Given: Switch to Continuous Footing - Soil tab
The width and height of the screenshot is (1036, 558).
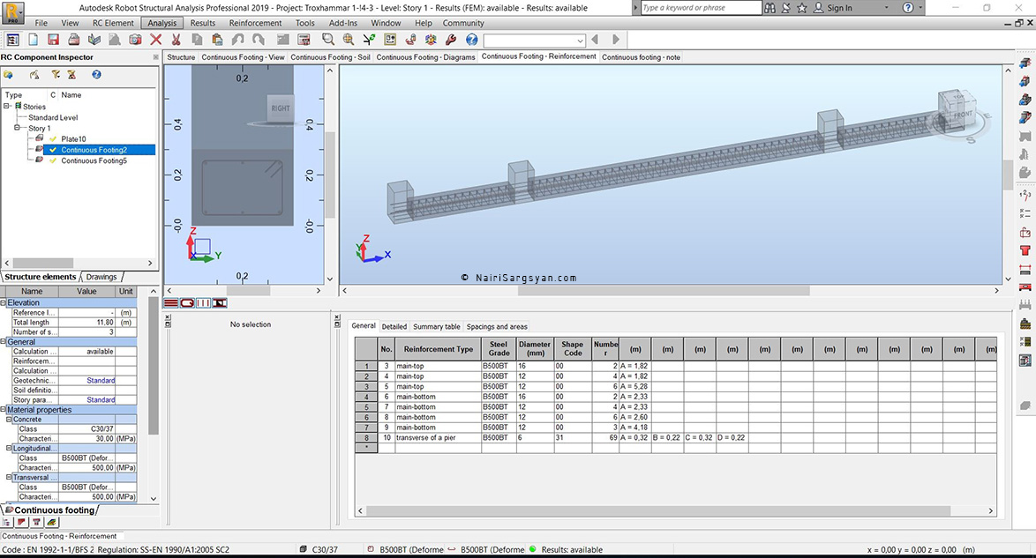Looking at the screenshot, I should pos(330,57).
